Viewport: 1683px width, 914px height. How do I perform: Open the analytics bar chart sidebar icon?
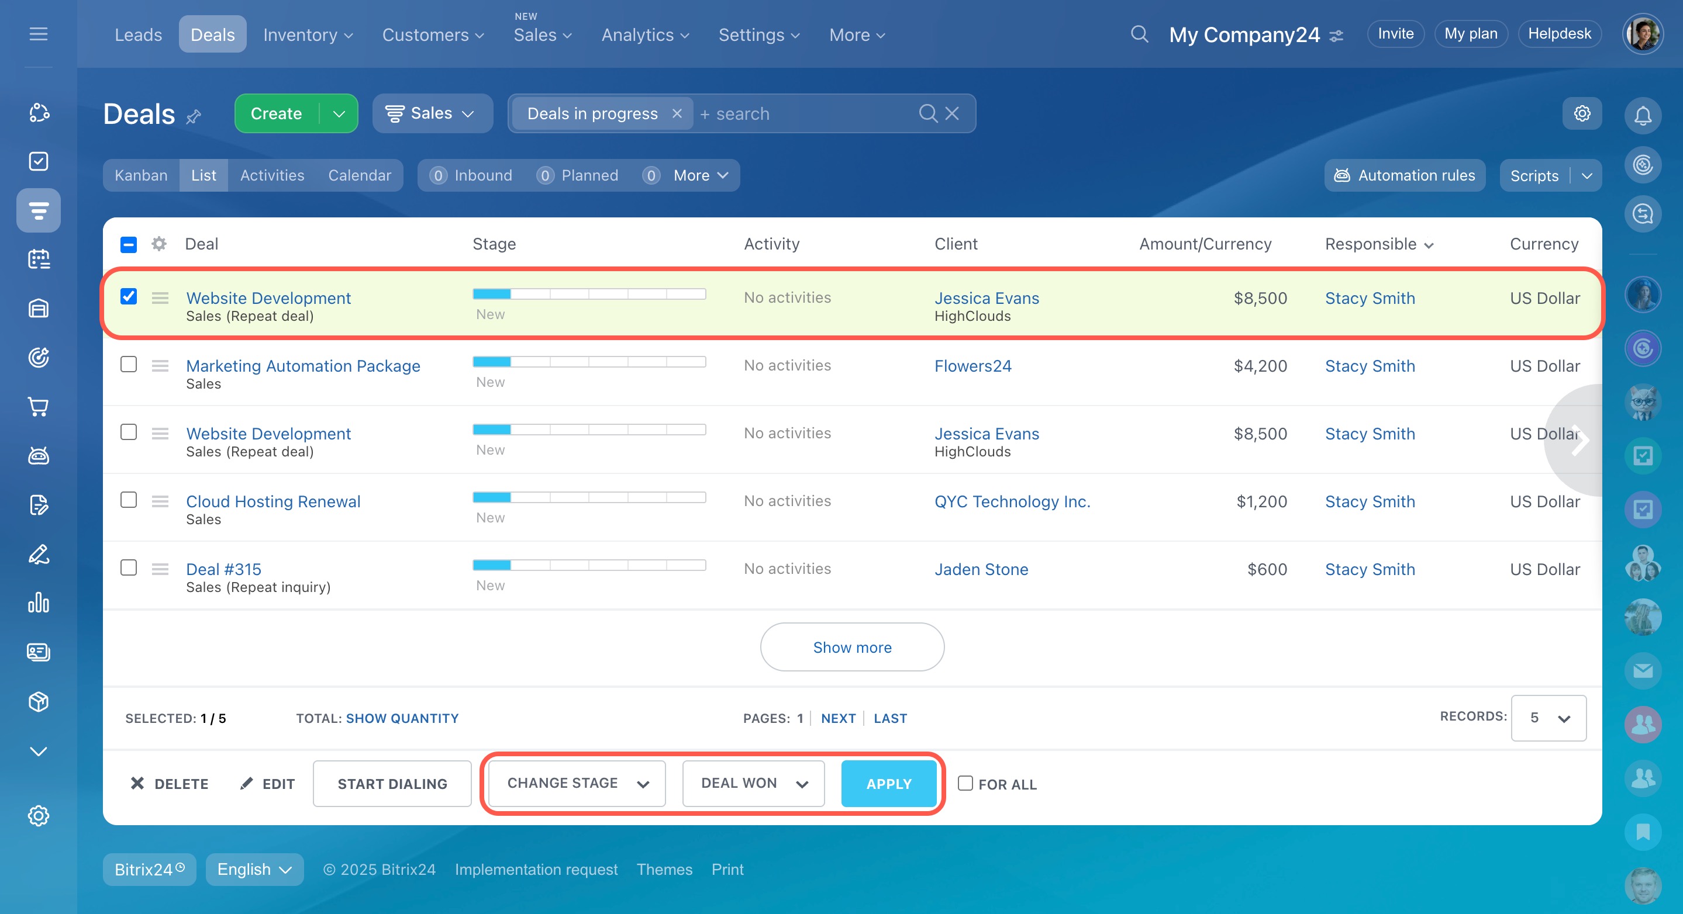point(39,603)
